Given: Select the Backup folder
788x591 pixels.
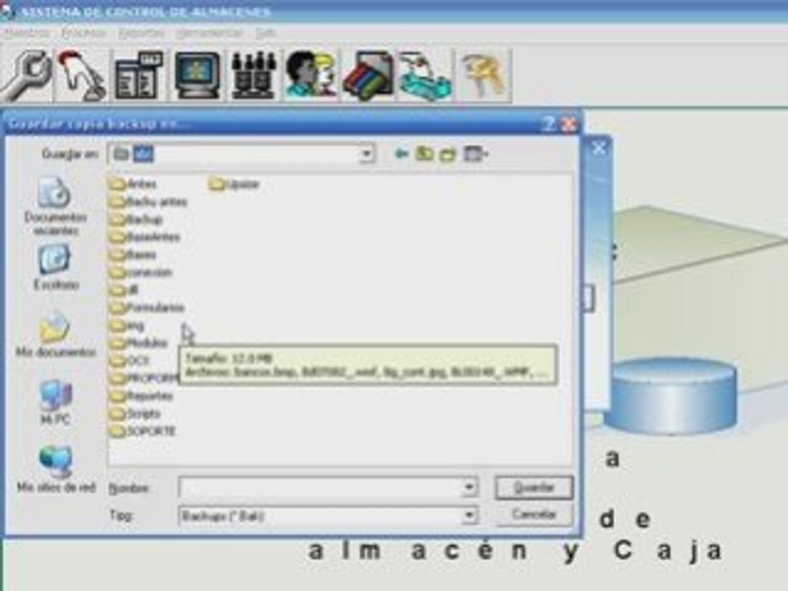Looking at the screenshot, I should (x=137, y=220).
